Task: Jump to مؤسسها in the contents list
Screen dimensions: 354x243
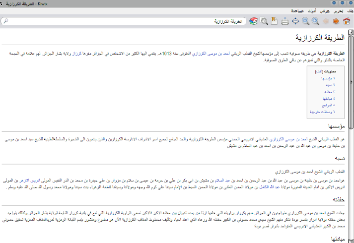Action: coord(325,79)
